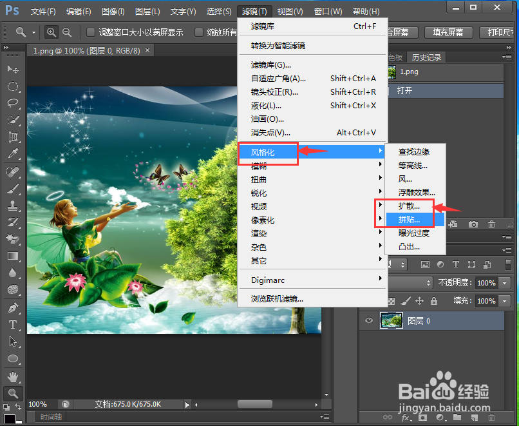Click the horizontal scrollbar thumb

(x=255, y=404)
